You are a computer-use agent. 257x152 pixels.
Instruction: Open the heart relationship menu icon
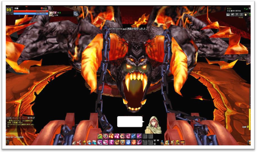79,142
